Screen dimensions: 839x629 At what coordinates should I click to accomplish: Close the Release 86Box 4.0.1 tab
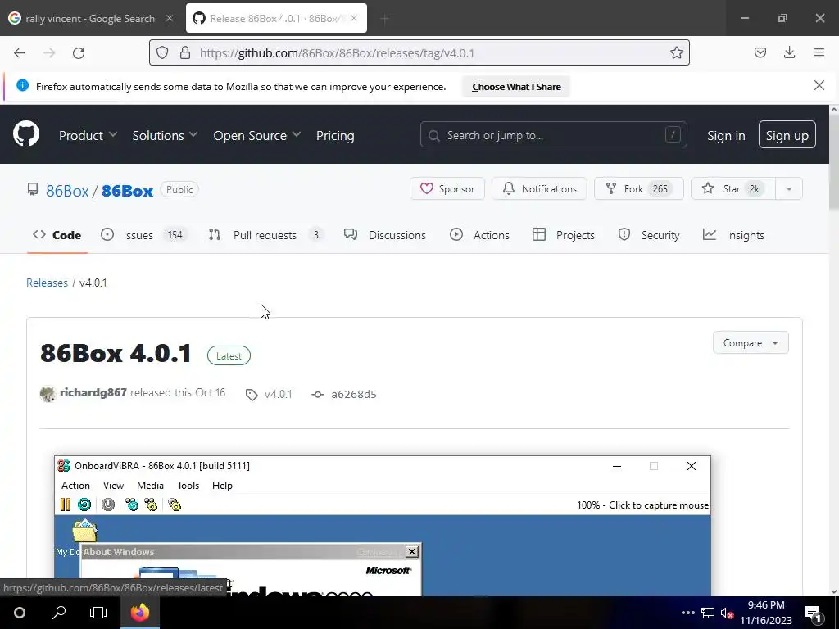(x=354, y=18)
